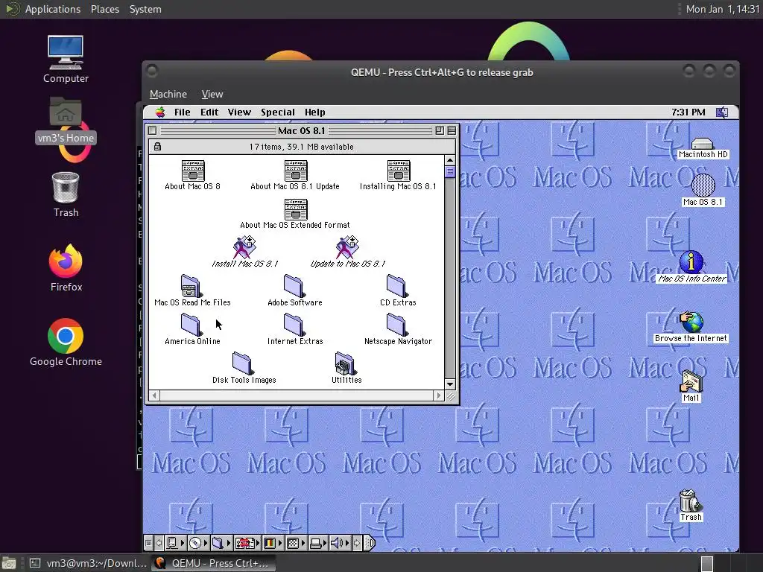This screenshot has height=572, width=763.
Task: Collapse the control strip using its end tab
Action: click(x=370, y=543)
